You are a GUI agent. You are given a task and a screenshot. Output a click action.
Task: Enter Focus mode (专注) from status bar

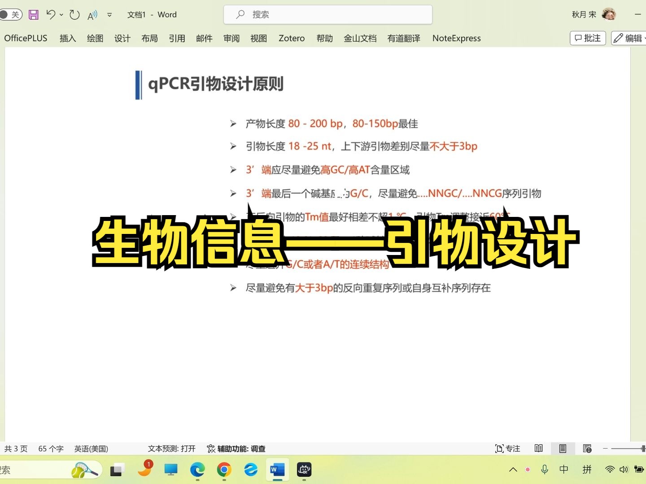[x=507, y=448]
